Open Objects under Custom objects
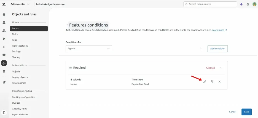The width and height of the screenshot is (258, 118). click(x=16, y=71)
